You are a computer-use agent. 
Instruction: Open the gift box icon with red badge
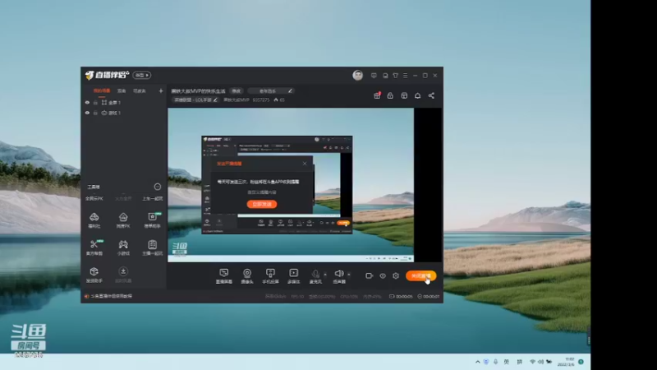pos(377,95)
